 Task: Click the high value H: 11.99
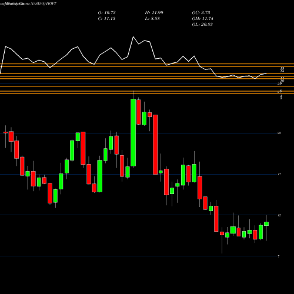[x=154, y=13]
